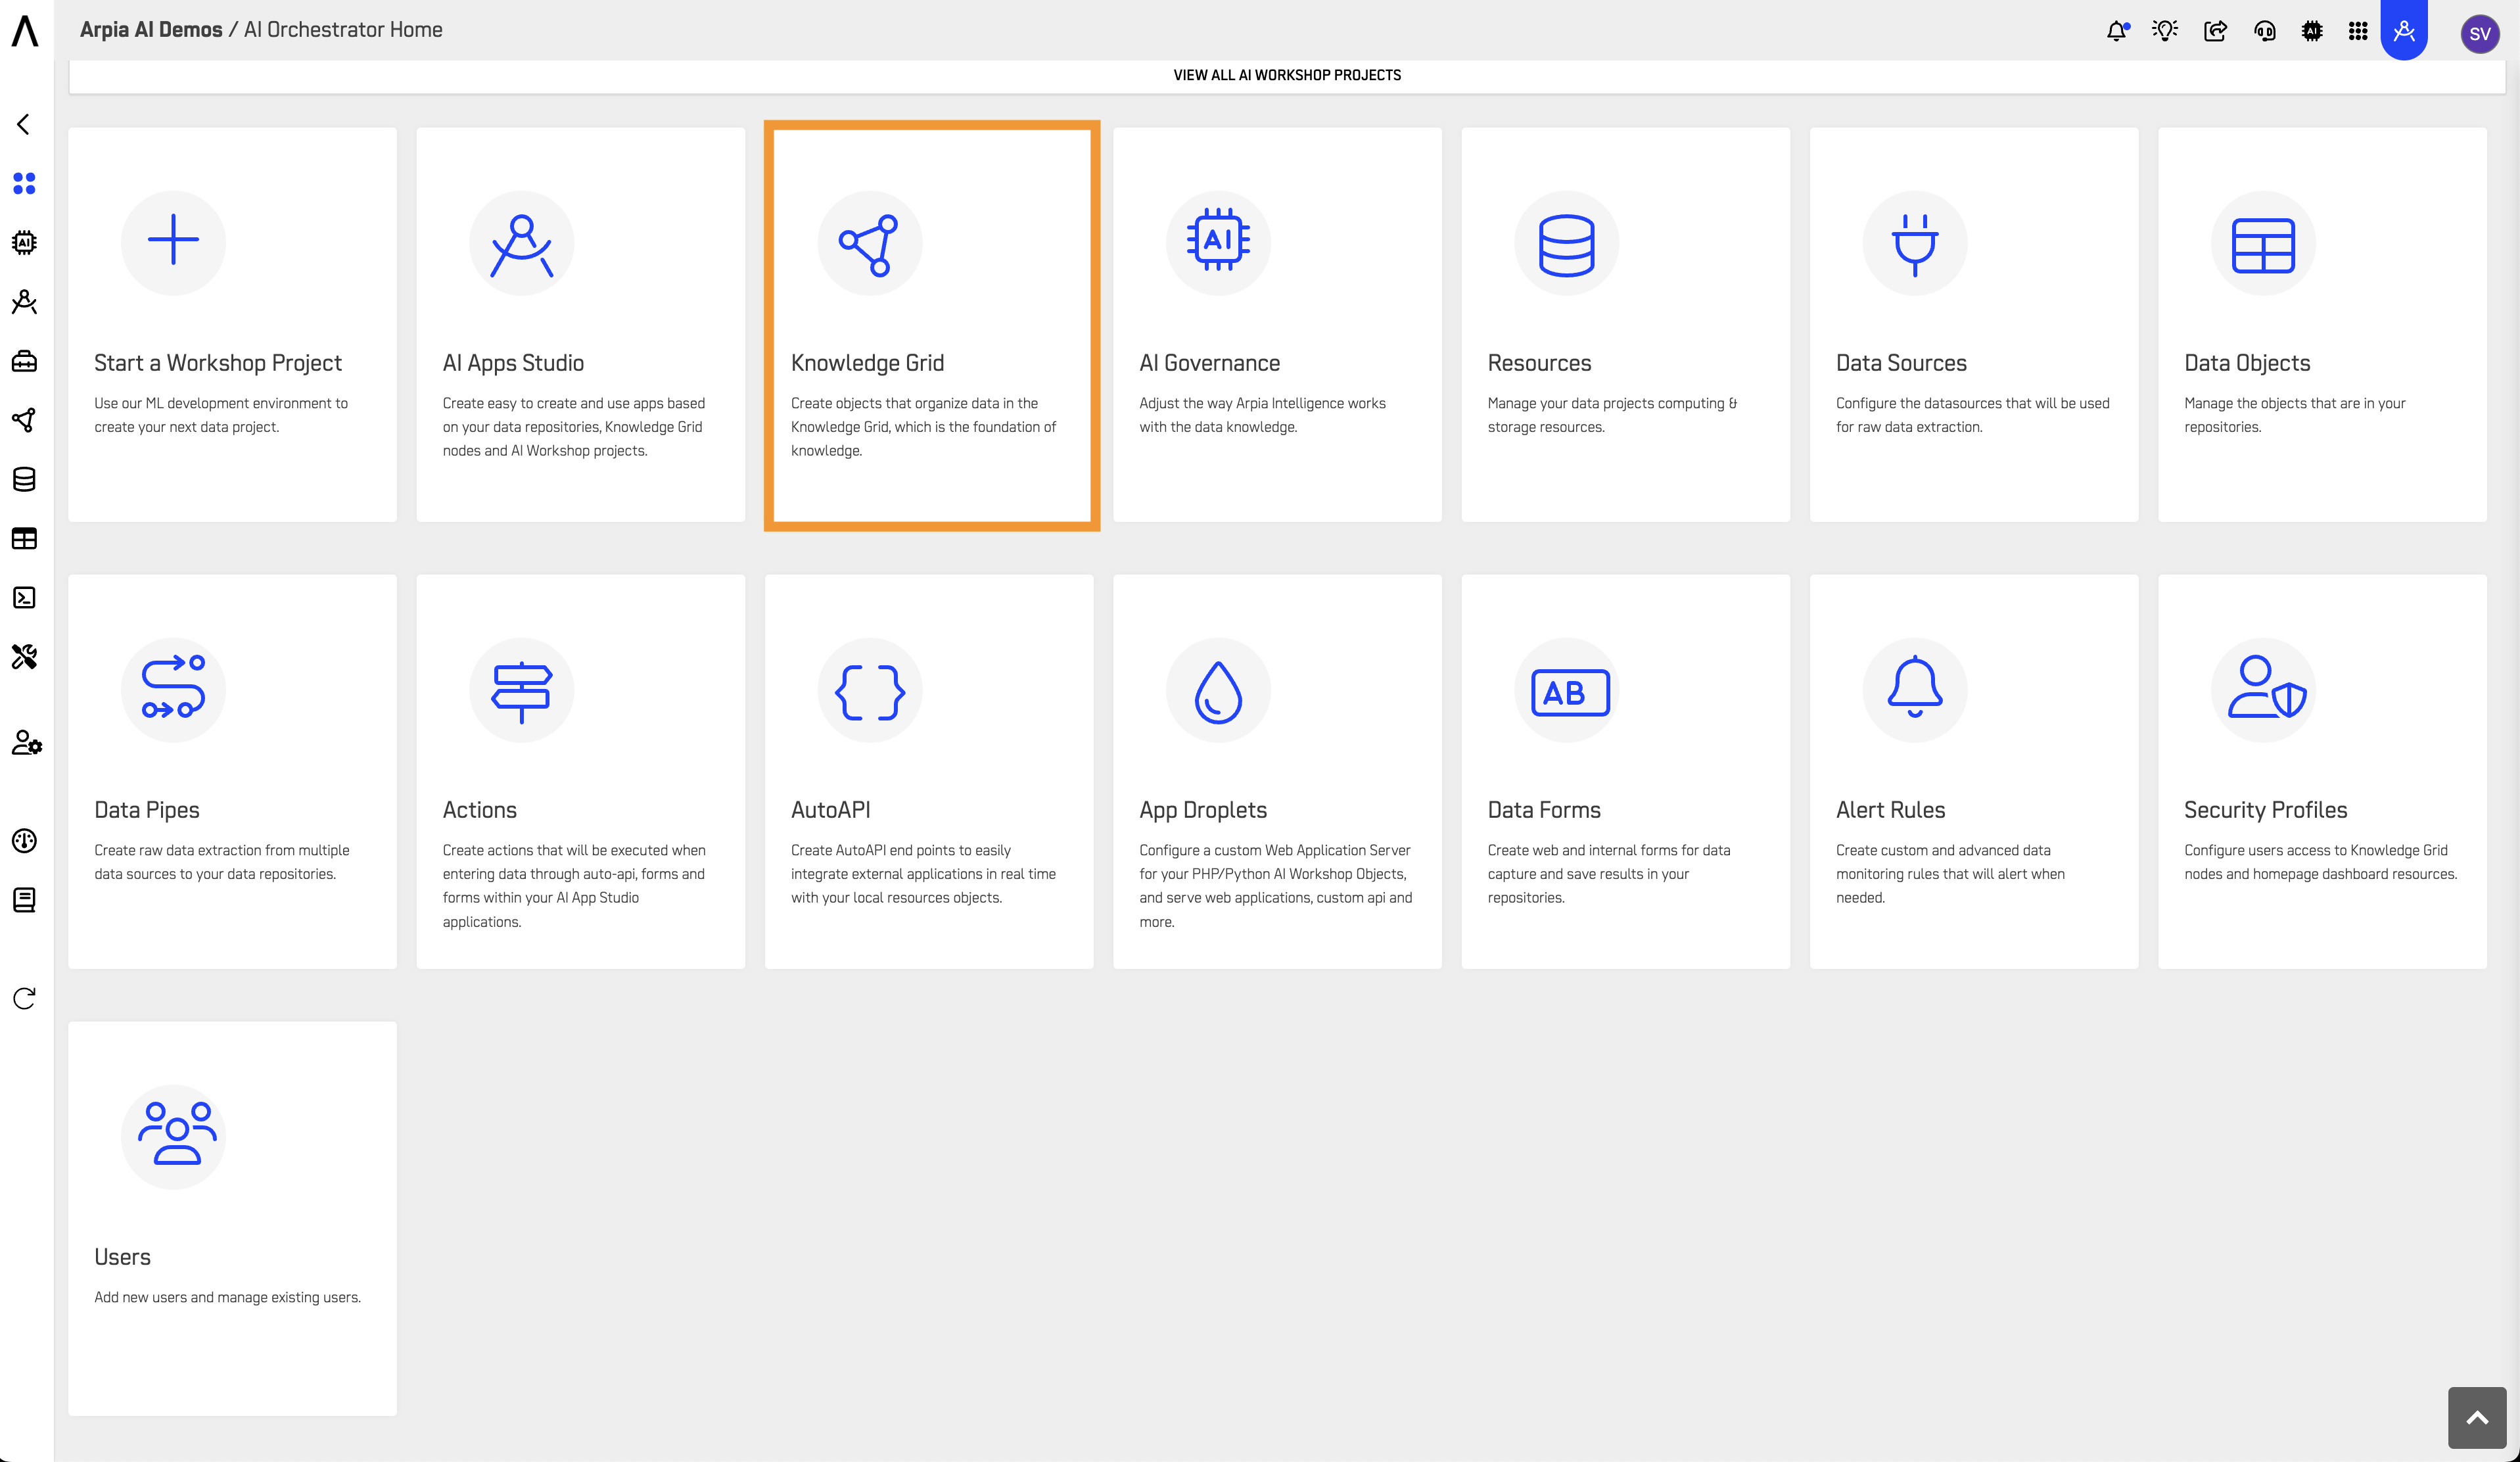Click the gauge monitor icon in the sidebar
Screen dimensions: 2520x1462
click(24, 841)
